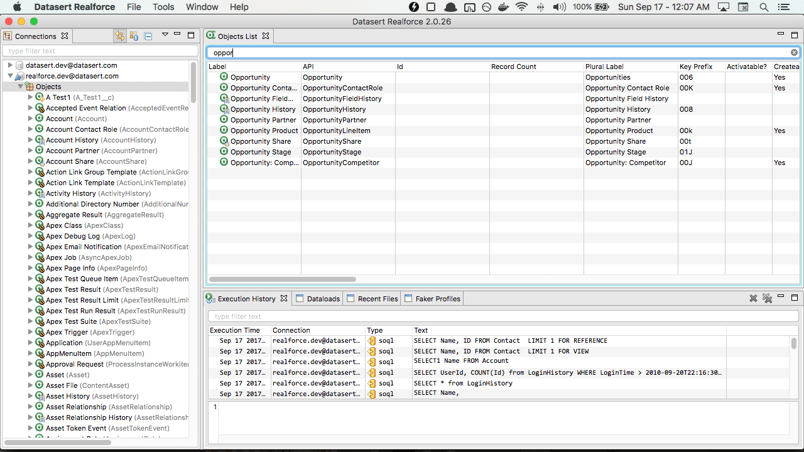Maximize the Execution History panel

click(795, 298)
